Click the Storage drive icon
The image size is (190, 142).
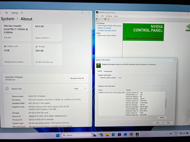[36, 46]
